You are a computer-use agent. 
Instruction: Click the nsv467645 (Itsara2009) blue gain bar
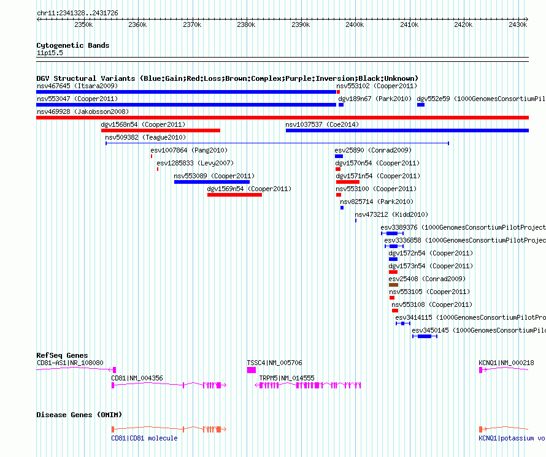[186, 92]
